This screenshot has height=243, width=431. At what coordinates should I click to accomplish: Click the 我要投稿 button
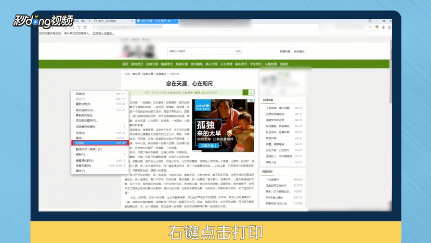tap(285, 52)
